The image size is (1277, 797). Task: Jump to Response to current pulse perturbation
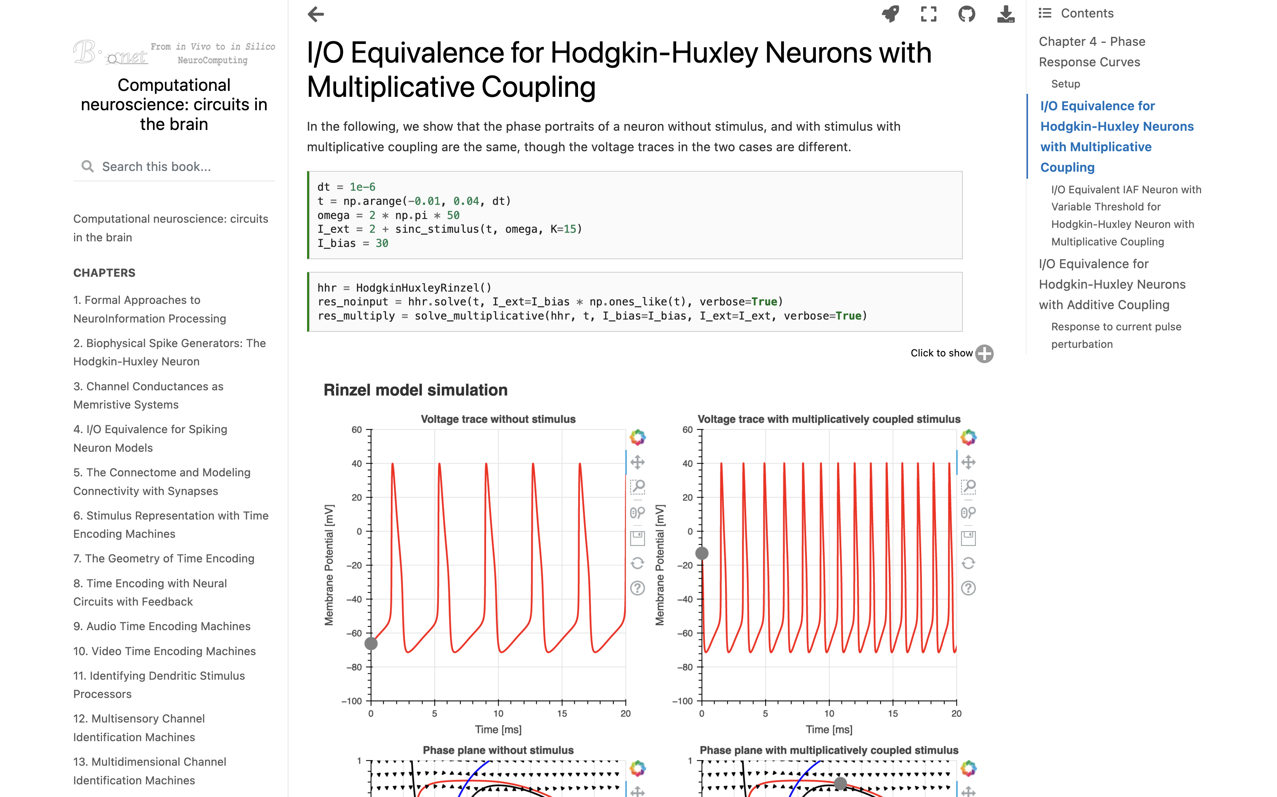(x=1116, y=335)
